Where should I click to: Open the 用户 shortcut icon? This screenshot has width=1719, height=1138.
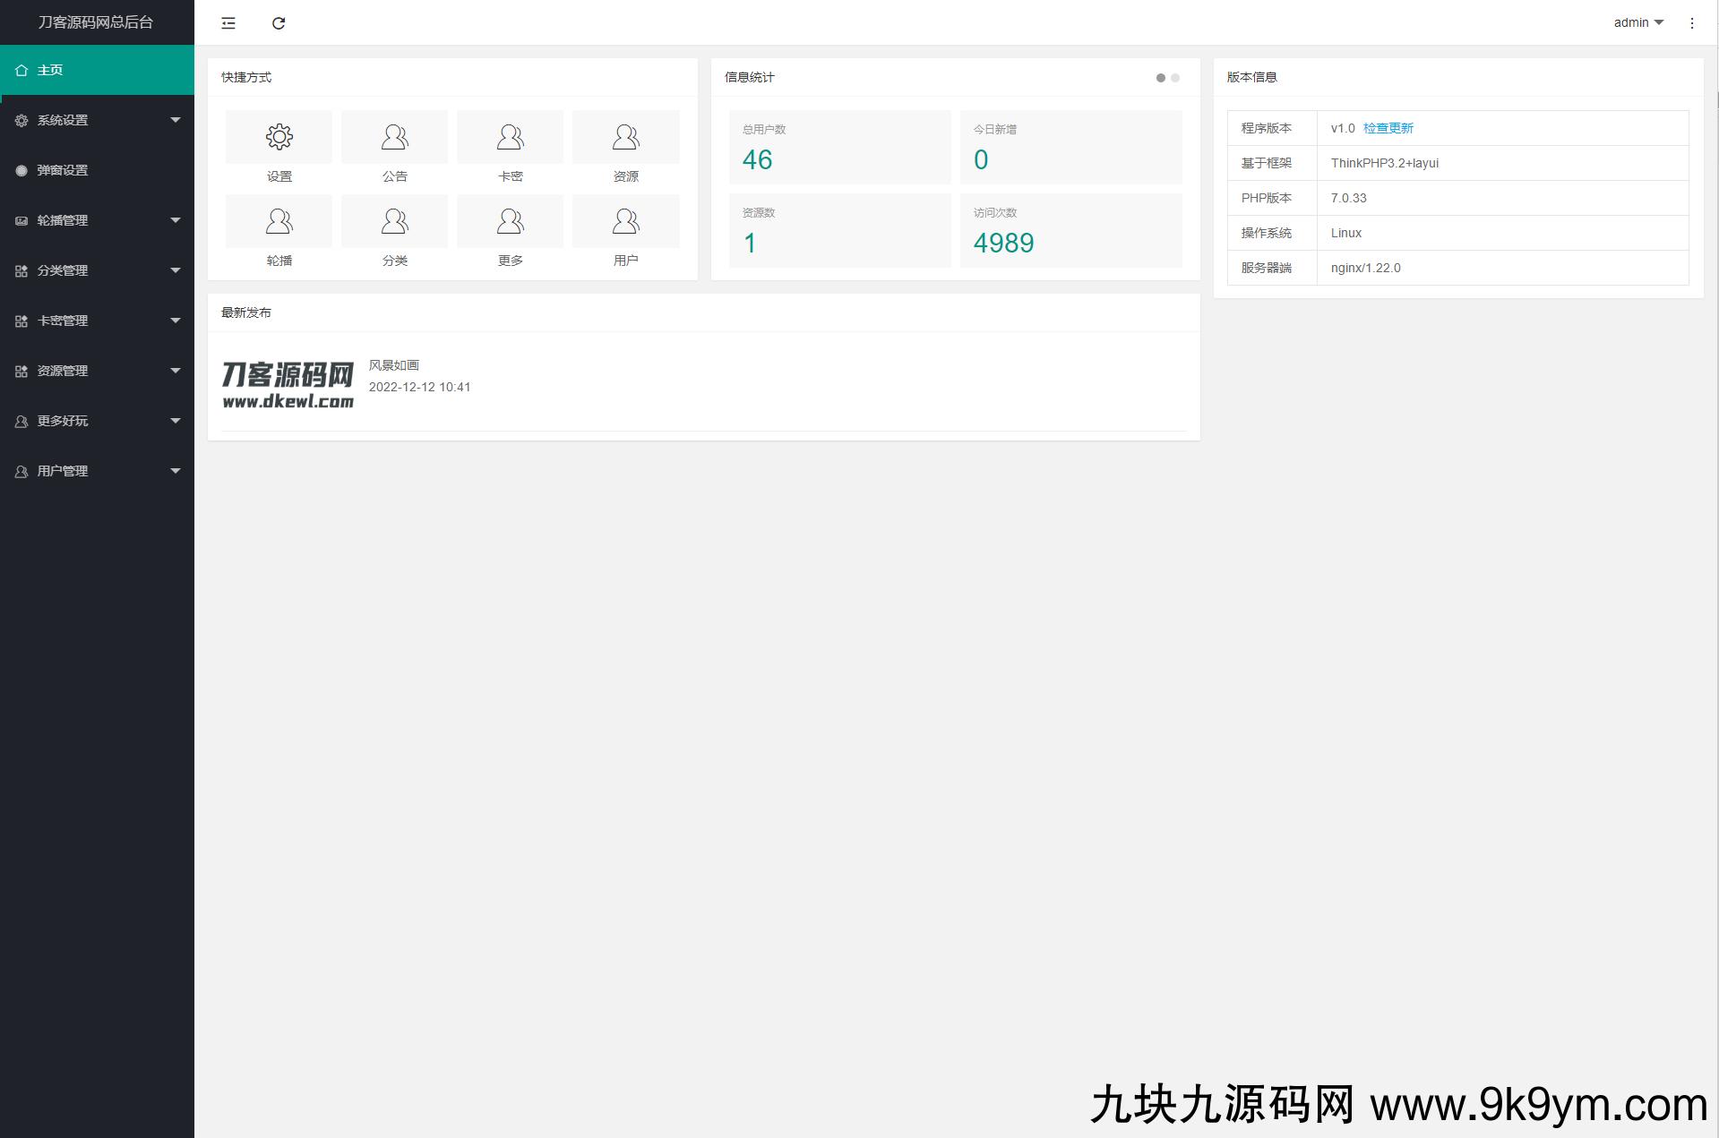[625, 221]
